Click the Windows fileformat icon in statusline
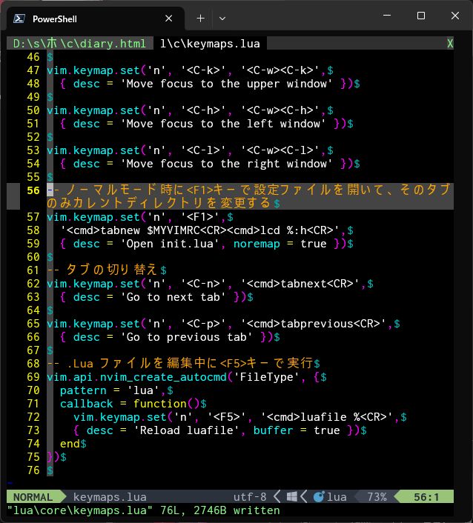 click(292, 497)
